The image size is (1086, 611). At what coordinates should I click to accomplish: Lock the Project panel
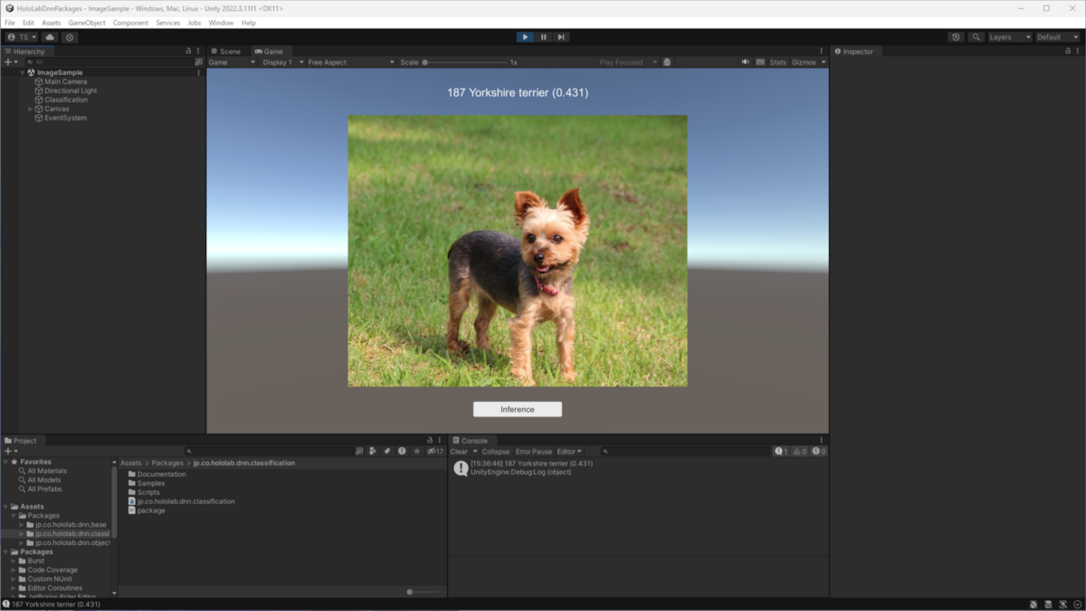tap(430, 441)
